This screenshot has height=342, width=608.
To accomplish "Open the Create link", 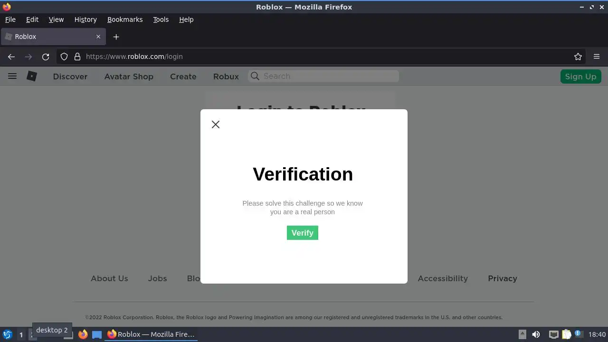I will pos(183,76).
